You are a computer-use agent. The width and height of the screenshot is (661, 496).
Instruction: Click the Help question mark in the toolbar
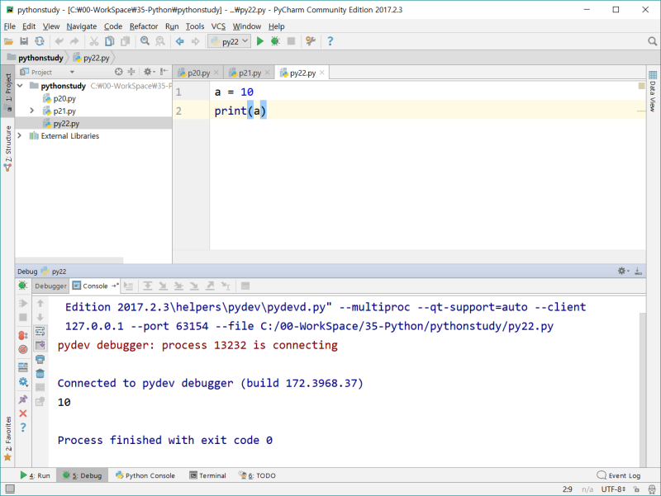[x=330, y=41]
